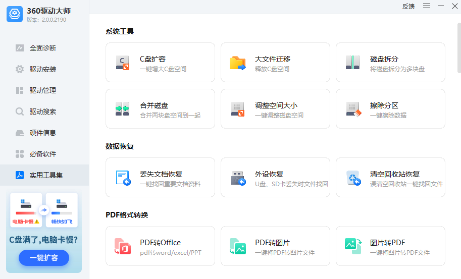
Task: Open 硬件信息 page
Action: tap(44, 133)
